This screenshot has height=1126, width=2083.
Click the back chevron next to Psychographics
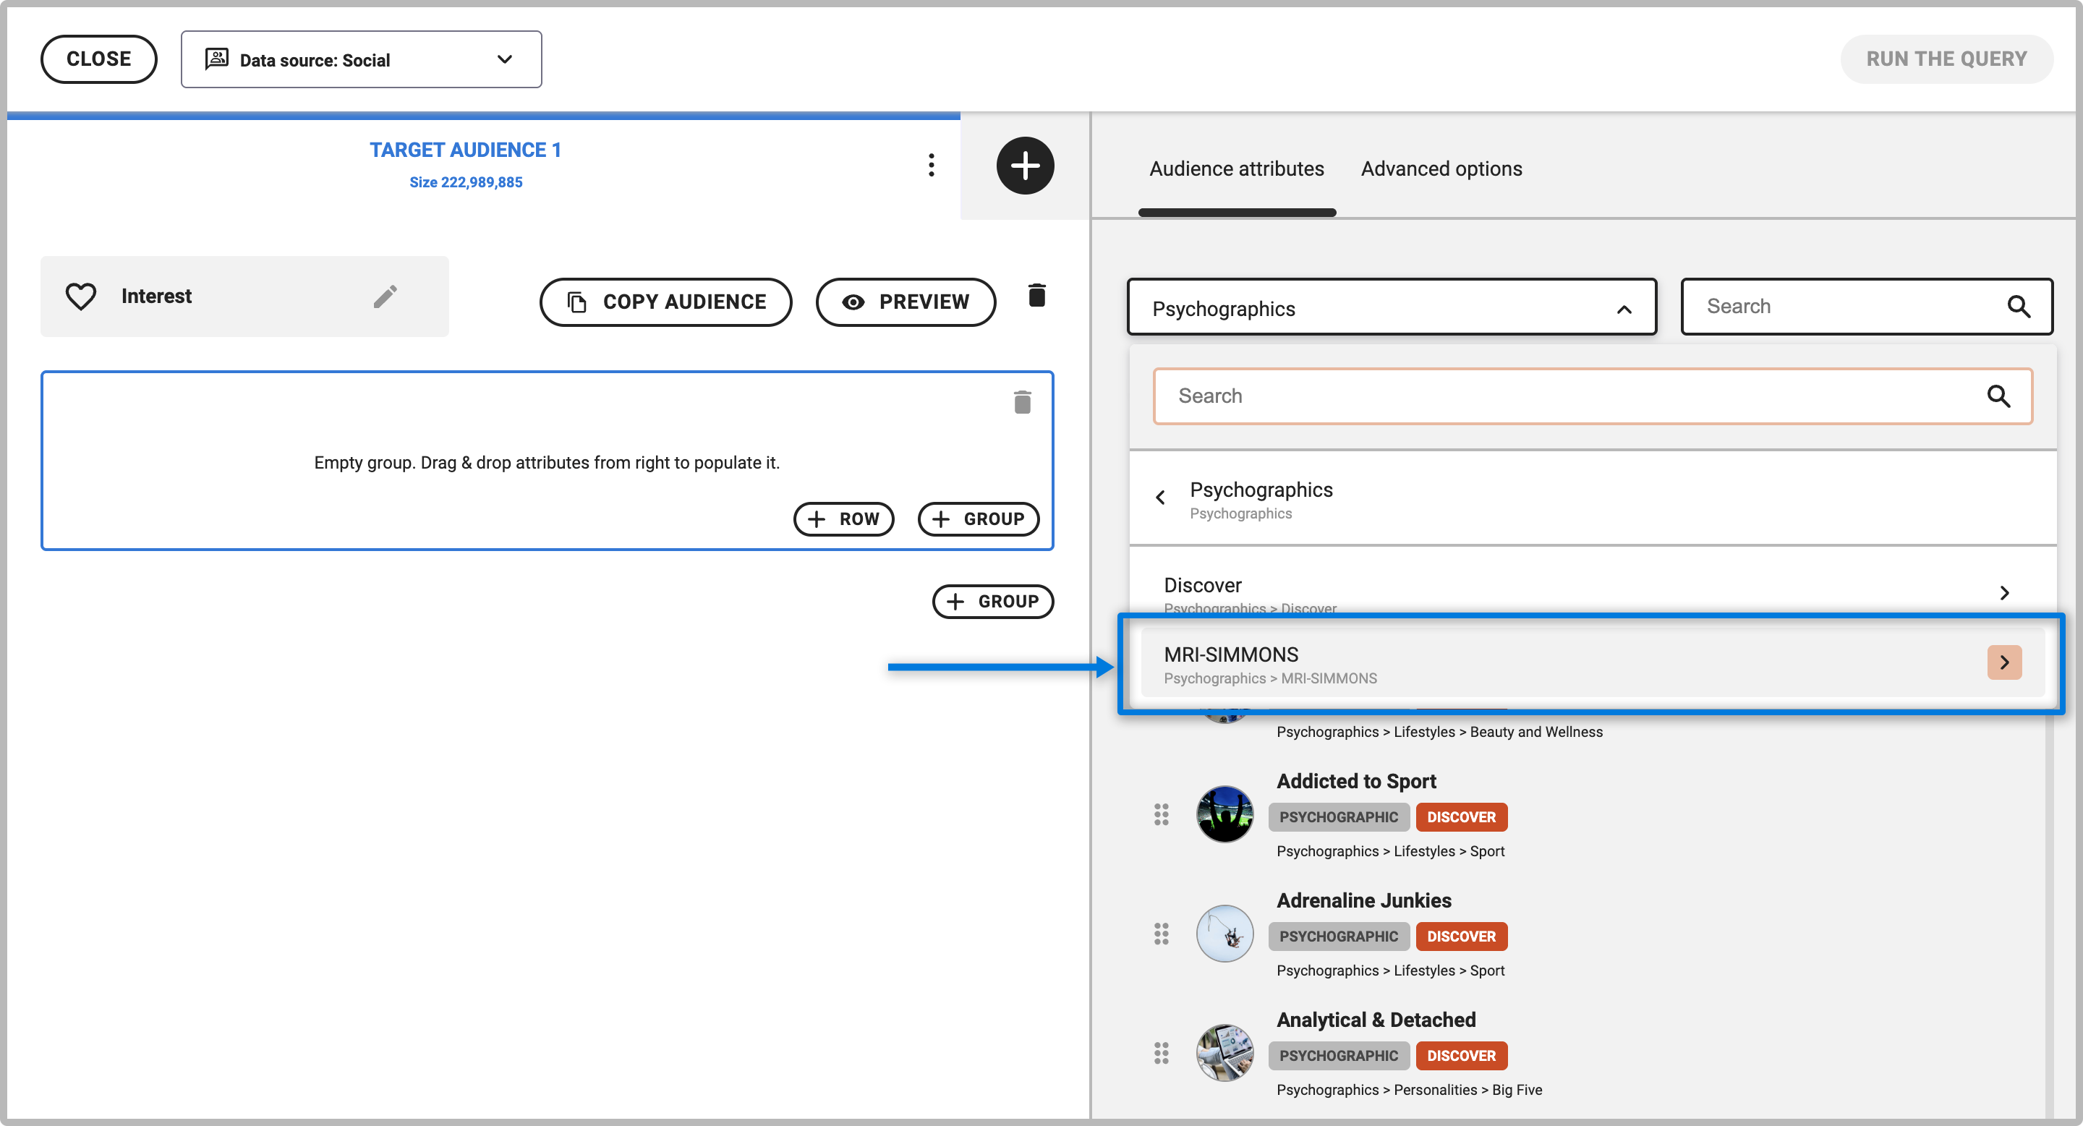[1160, 498]
